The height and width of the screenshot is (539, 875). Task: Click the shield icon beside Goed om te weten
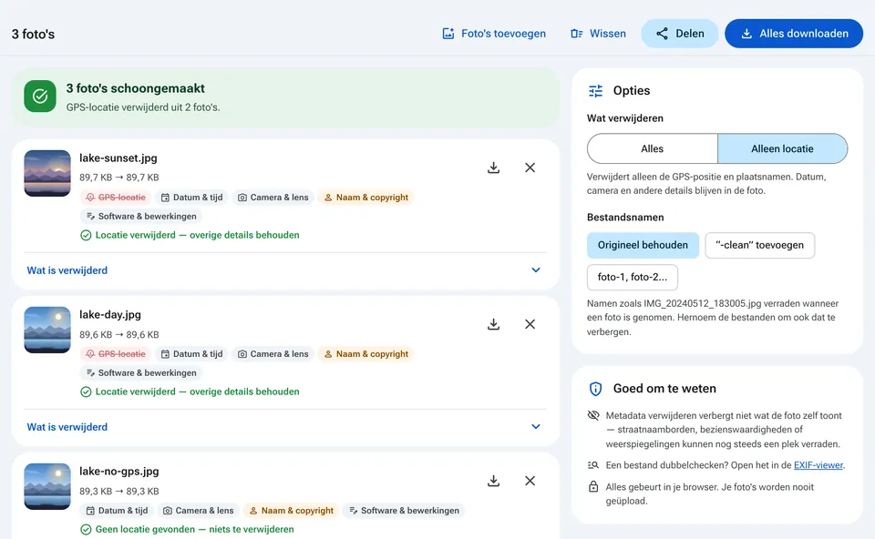pyautogui.click(x=595, y=389)
